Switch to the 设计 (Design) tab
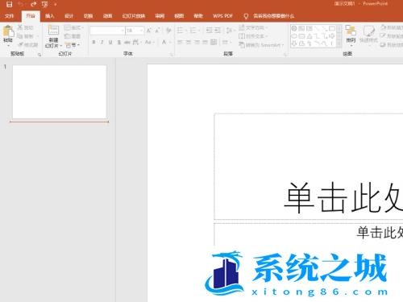403x302 pixels. (x=69, y=16)
